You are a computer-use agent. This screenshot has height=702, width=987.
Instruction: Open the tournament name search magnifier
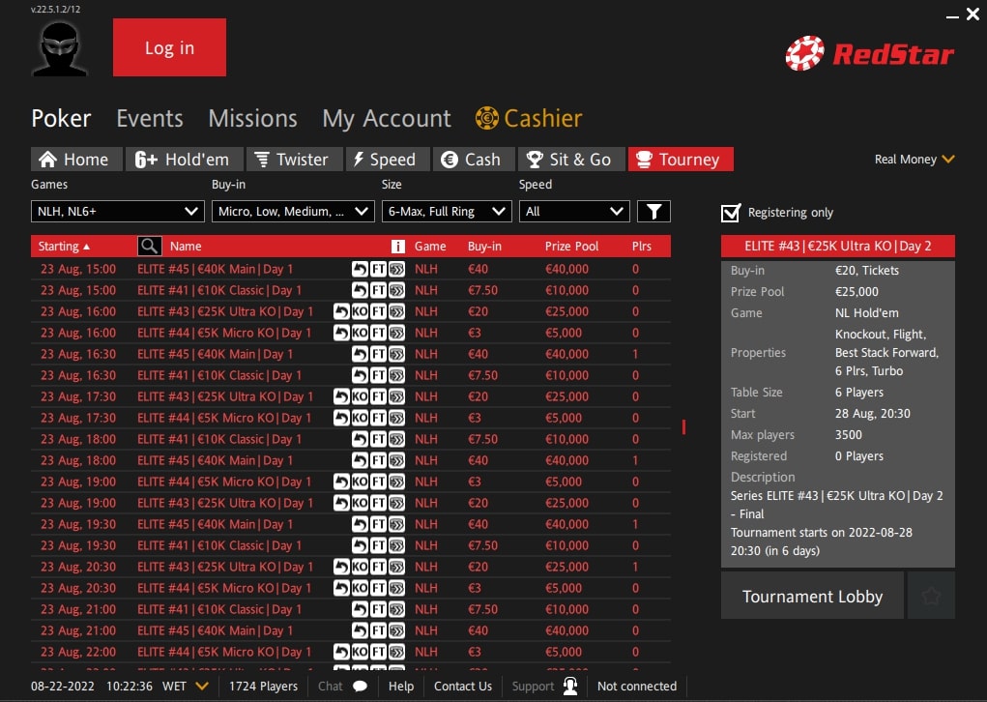pos(149,246)
